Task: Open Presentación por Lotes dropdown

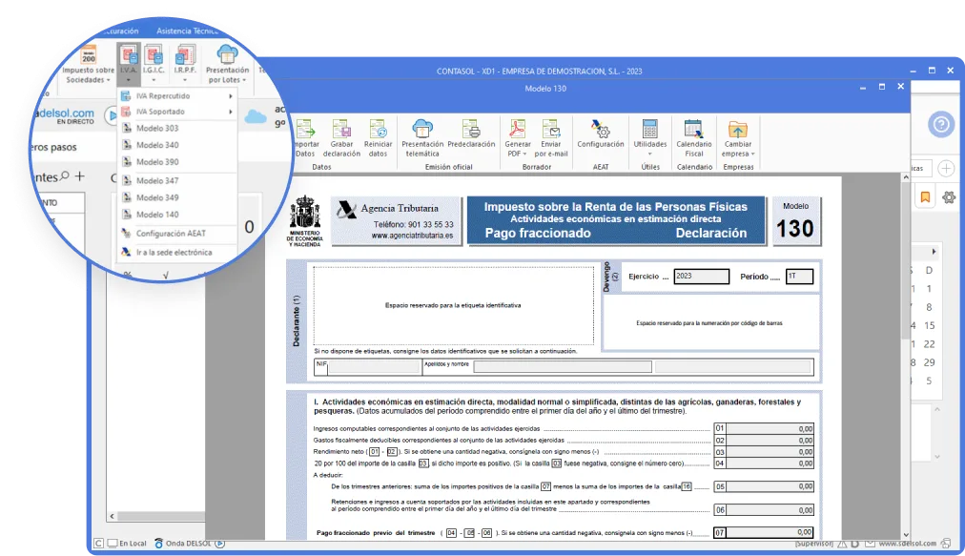Action: 227,75
